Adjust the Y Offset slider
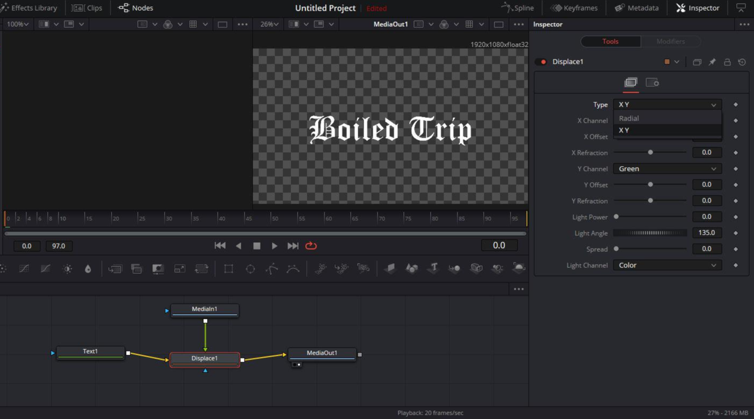The height and width of the screenshot is (419, 754). pos(650,185)
